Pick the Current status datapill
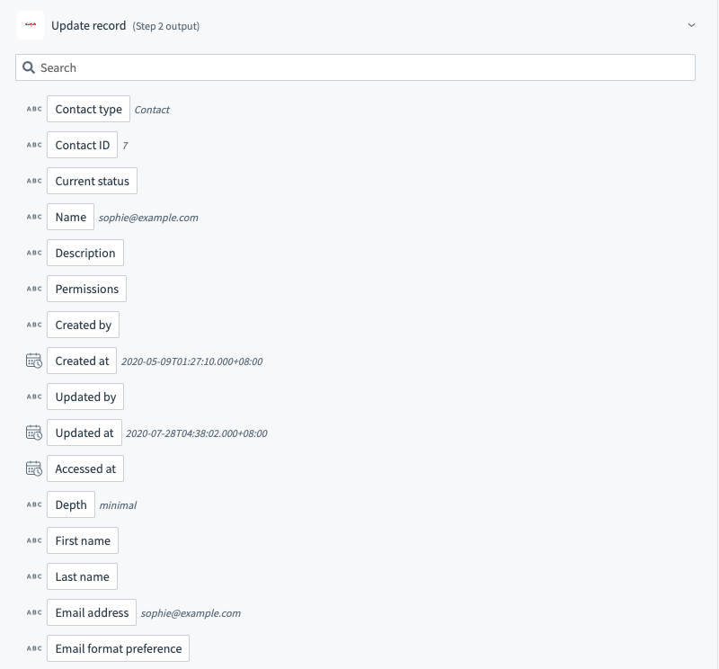The height and width of the screenshot is (669, 719). 92,181
